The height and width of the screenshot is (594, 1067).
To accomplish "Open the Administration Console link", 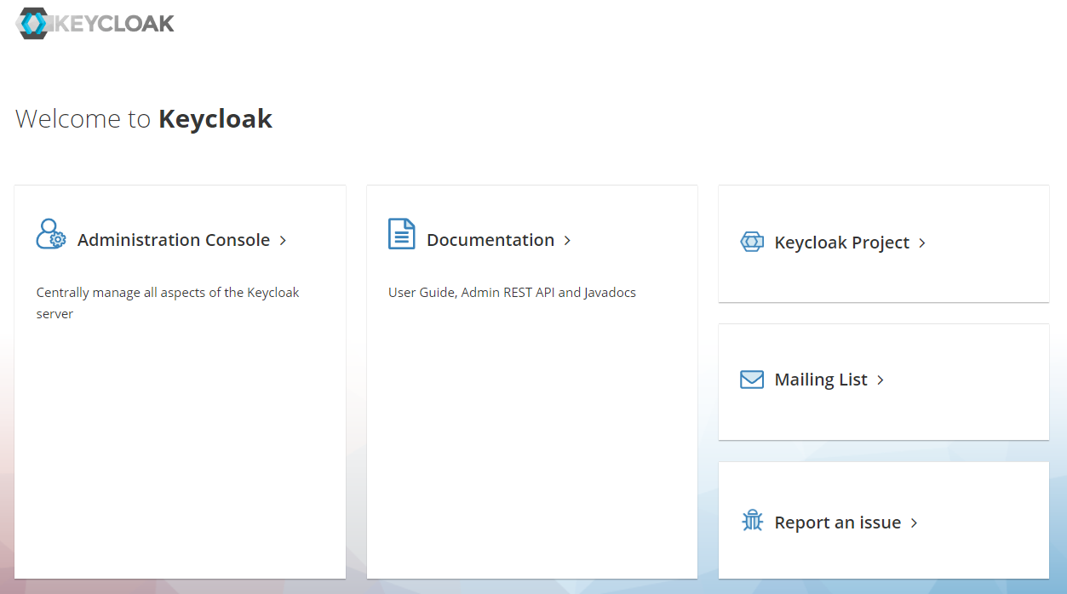I will tap(173, 240).
